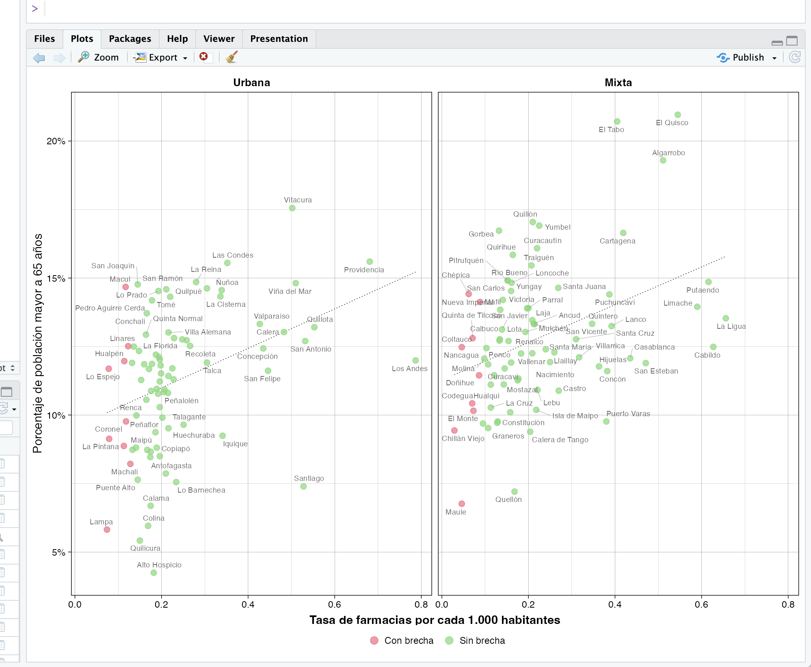Switch to the Packages tab
This screenshot has width=811, height=667.
(x=130, y=39)
